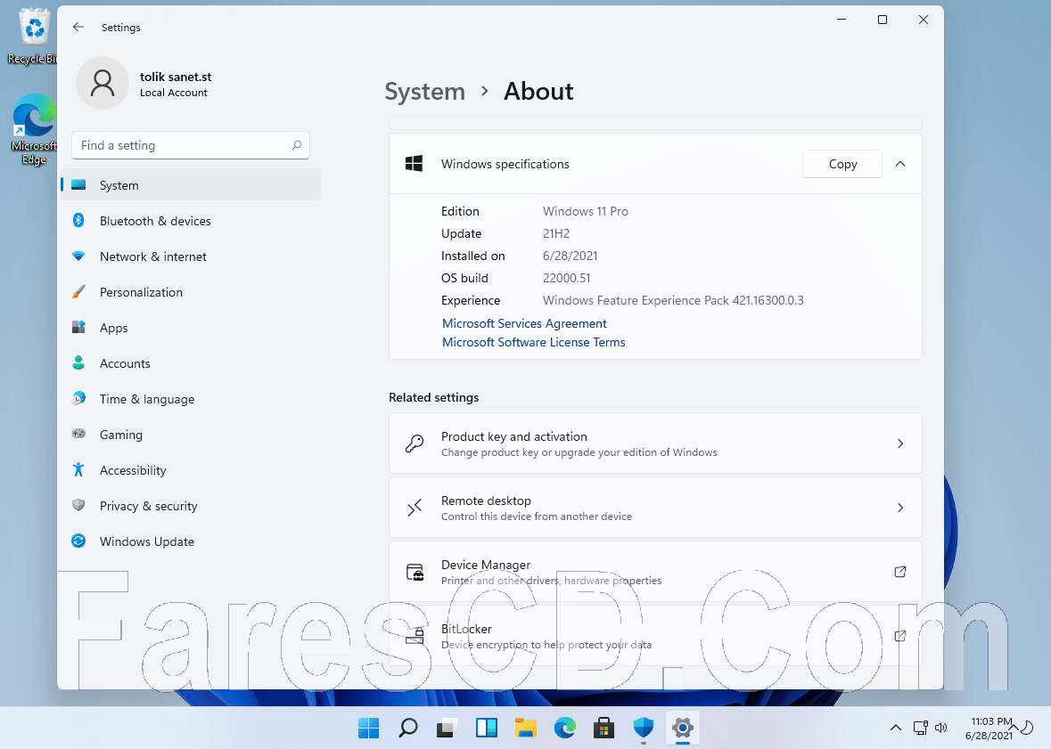
Task: Click the network icon in the system tray
Action: click(920, 728)
